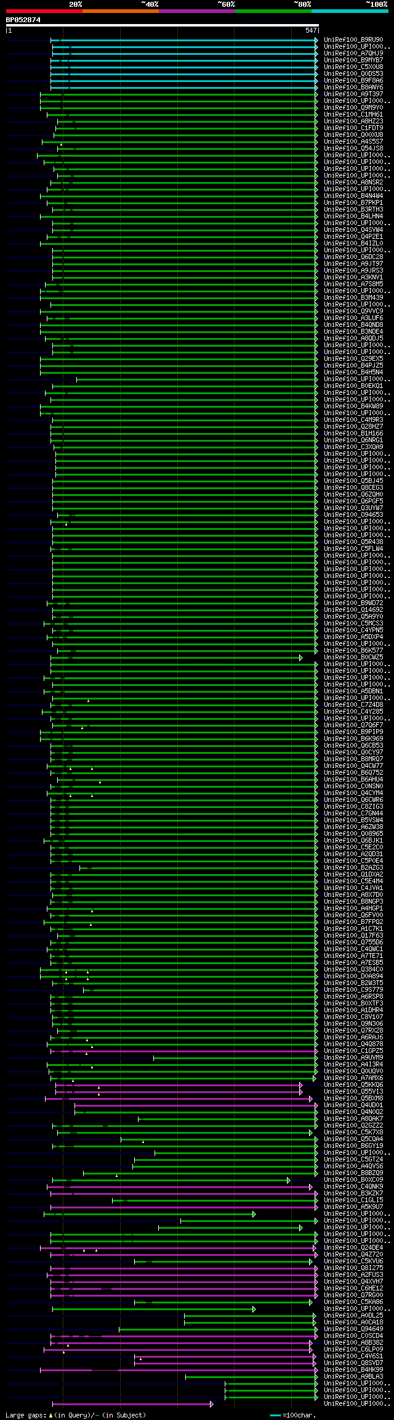This screenshot has height=1420, width=394.
Task: Select hit UniRef100_Q5BXM8
Action: 353,1099
